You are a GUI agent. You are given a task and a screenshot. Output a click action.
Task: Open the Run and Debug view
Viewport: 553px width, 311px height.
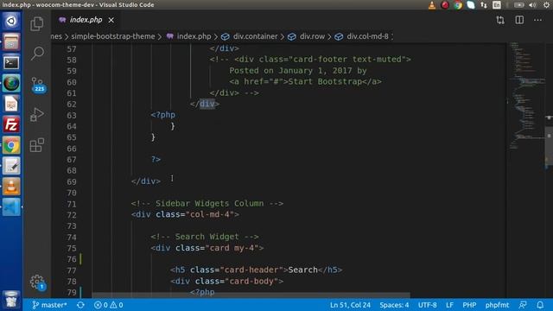coord(37,114)
